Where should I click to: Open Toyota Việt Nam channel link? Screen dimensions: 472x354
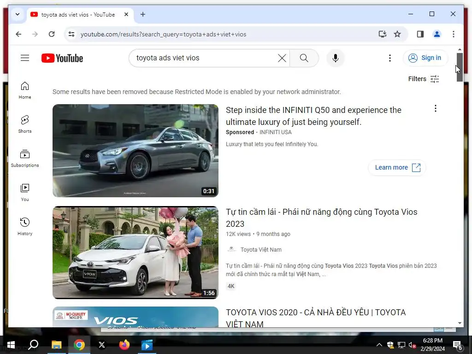pos(261,249)
